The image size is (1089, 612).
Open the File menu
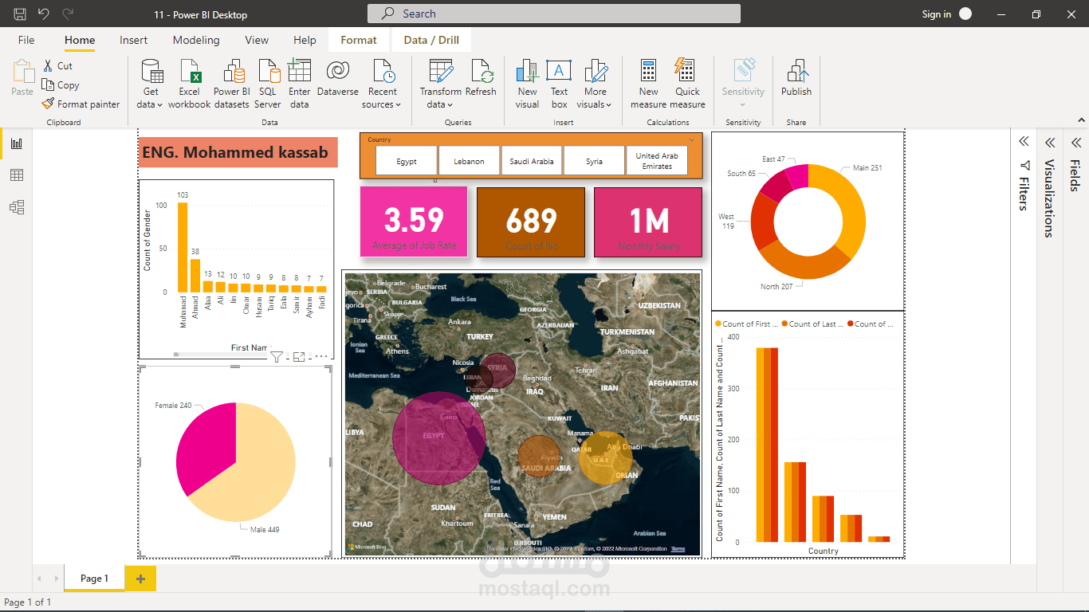[26, 40]
